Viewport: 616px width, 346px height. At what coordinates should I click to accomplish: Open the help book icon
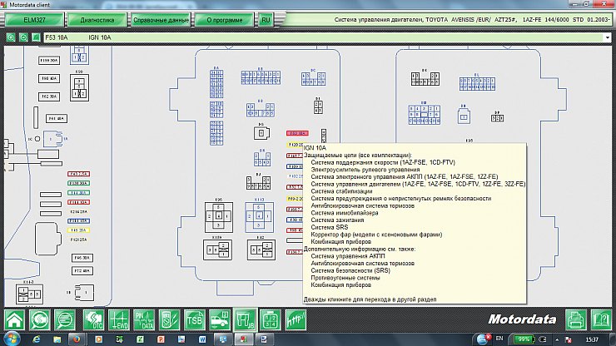click(601, 319)
